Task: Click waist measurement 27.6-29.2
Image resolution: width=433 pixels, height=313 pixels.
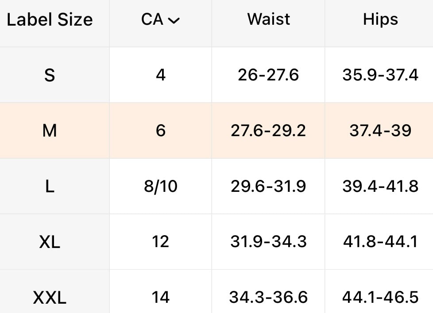Action: [268, 131]
